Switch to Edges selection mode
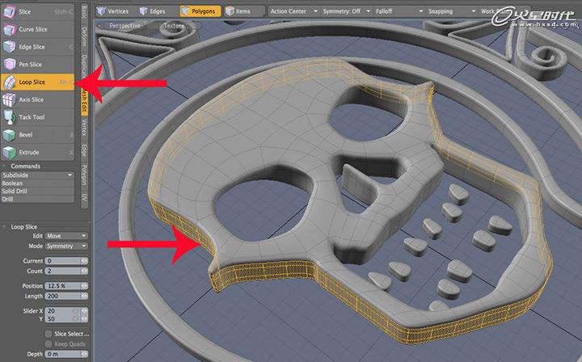Viewport: 582px width, 362px height. pos(153,11)
